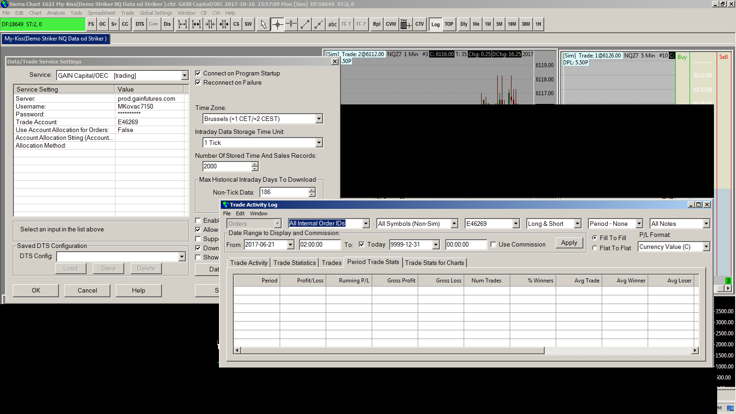The height and width of the screenshot is (414, 736).
Task: Open the TWW grid window icon
Action: [x=405, y=24]
